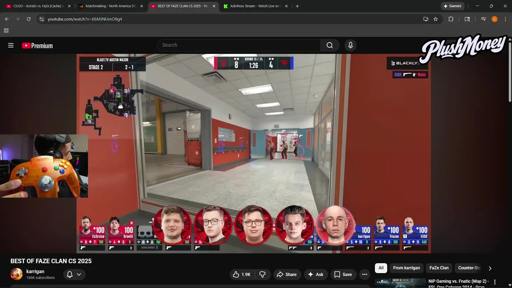The width and height of the screenshot is (512, 288).
Task: Select the All filter chip
Action: tap(381, 268)
